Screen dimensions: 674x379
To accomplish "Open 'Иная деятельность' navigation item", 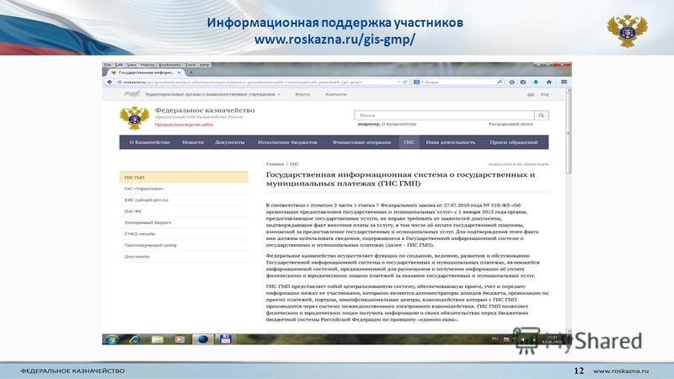I will point(451,142).
